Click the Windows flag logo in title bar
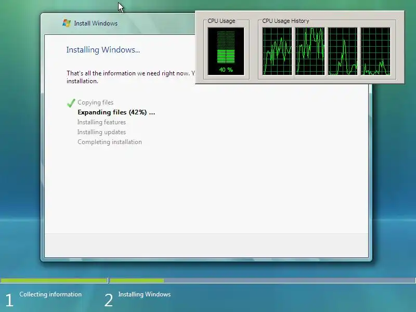416x312 pixels. pos(67,23)
